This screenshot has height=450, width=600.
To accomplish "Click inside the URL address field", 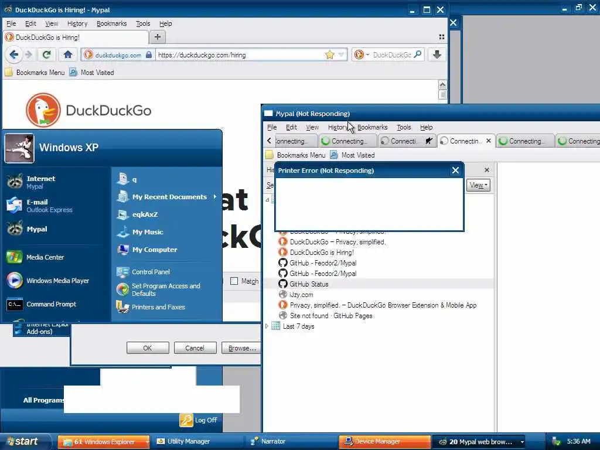I will 239,54.
